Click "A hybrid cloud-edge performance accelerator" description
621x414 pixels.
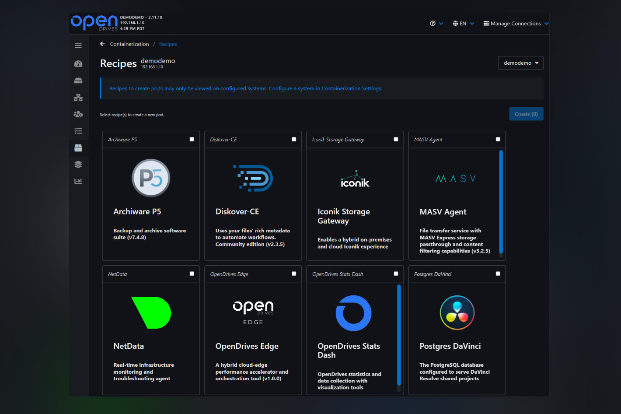pos(252,372)
